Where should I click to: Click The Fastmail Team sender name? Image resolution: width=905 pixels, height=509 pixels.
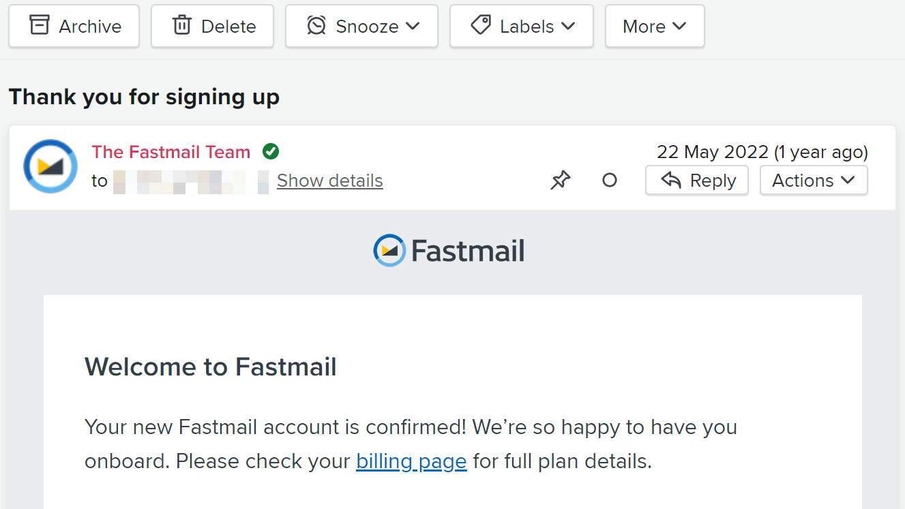click(x=171, y=152)
